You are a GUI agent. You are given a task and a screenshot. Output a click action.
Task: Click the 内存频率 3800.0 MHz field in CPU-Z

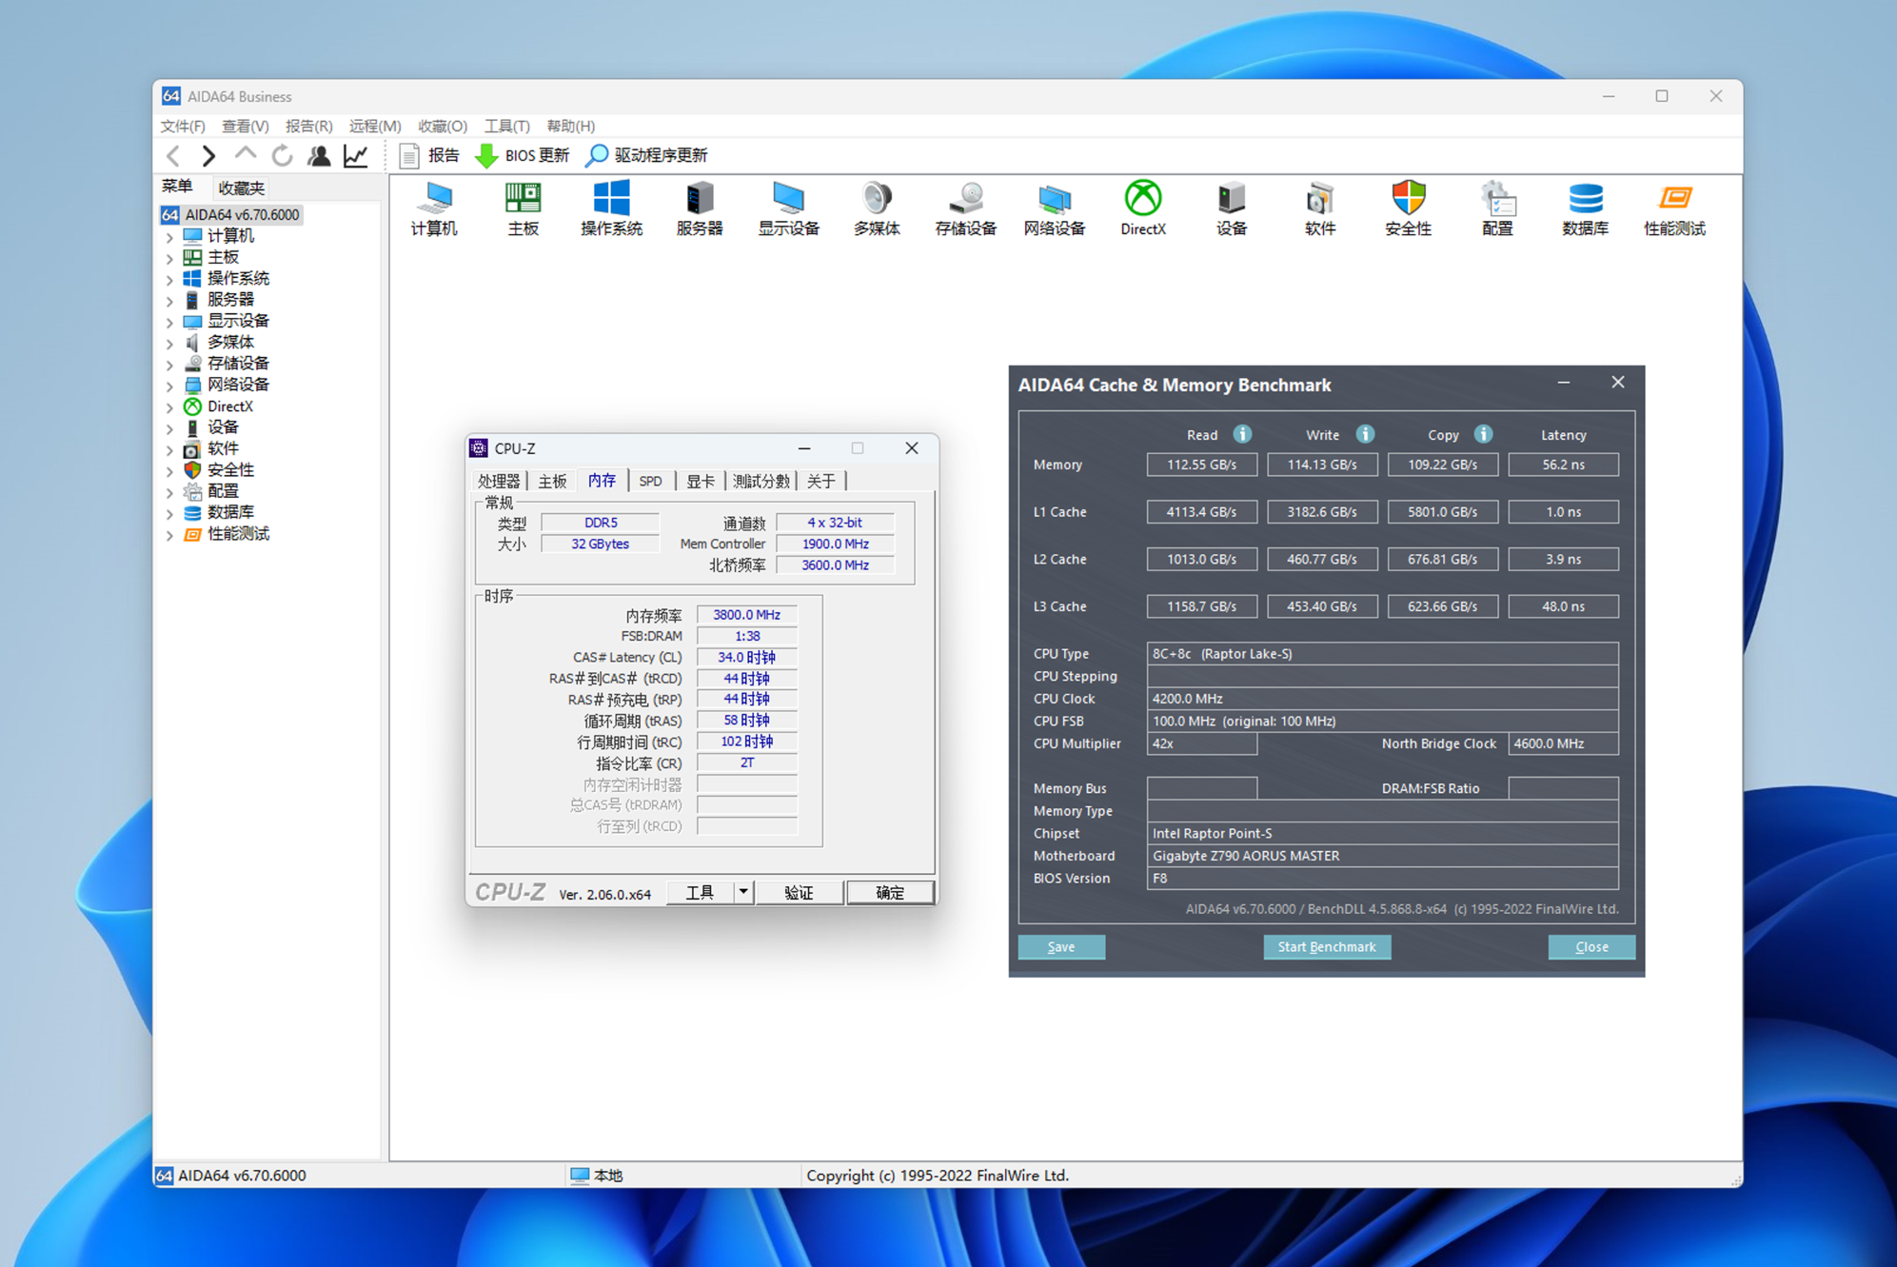click(x=746, y=615)
